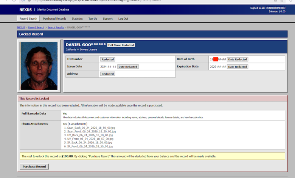The image size is (295, 178).
Task: Click the Scan_Back_06_24_2026_18_50_00.jpg attachment
Action: coord(91,128)
